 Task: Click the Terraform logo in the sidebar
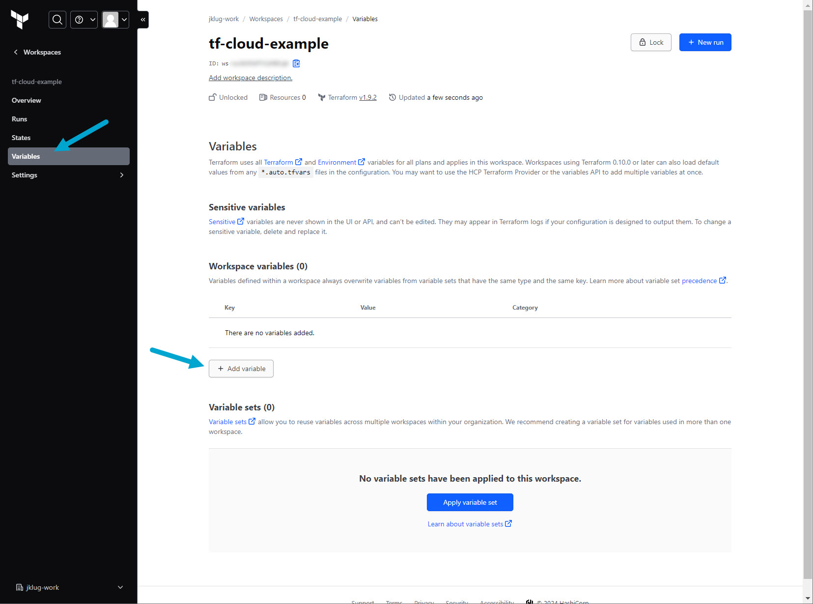20,20
